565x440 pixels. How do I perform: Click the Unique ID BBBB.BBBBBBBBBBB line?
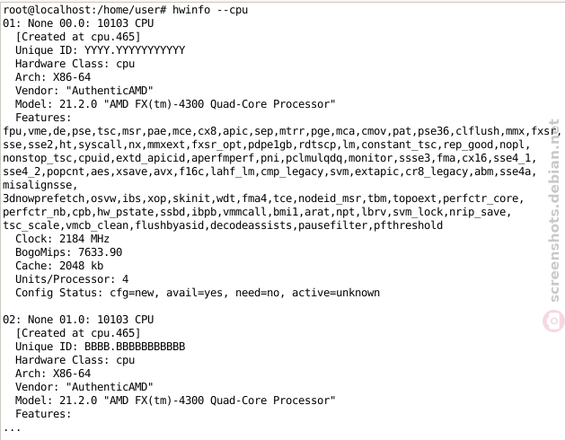click(101, 347)
